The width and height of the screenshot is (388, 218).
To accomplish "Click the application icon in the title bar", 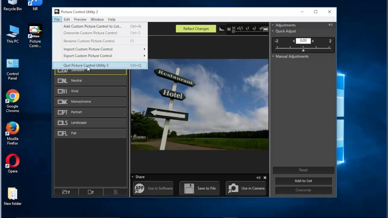I will [x=57, y=12].
